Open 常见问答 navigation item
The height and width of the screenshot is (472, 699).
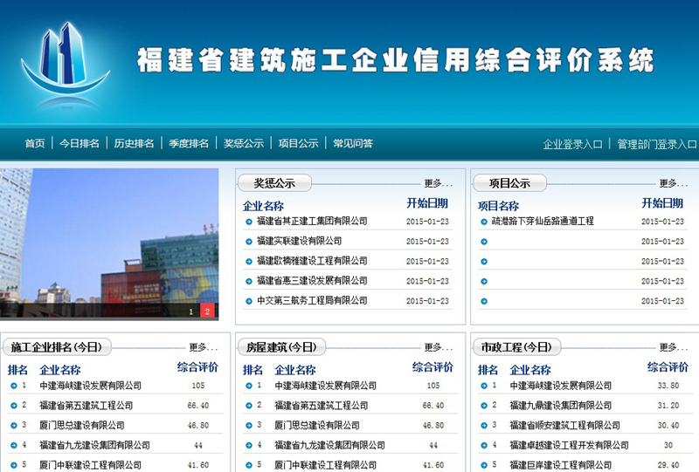coord(352,144)
